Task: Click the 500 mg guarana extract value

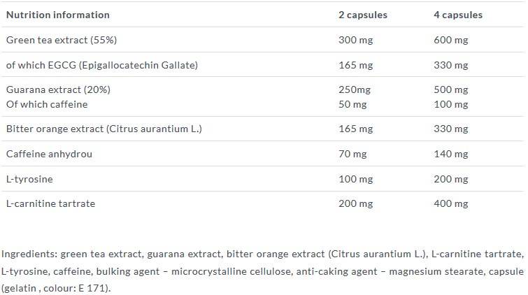Action: click(x=451, y=90)
